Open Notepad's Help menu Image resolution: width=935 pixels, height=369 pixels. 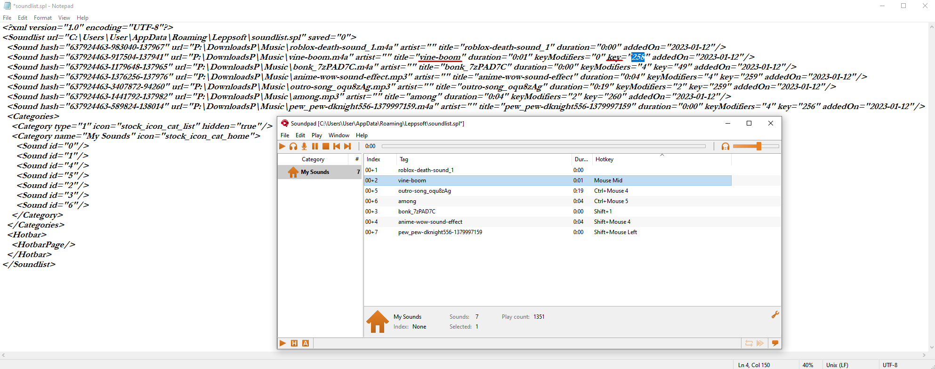(82, 18)
